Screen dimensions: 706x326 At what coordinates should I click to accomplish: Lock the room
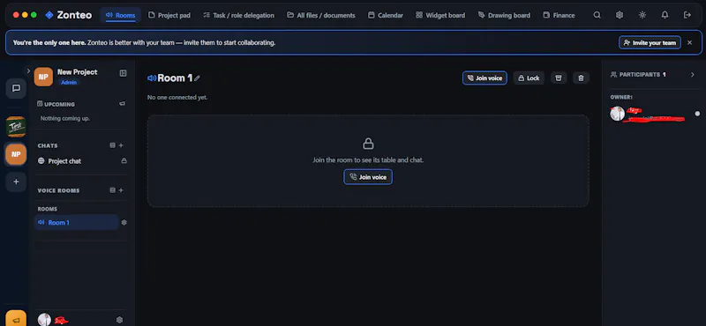tap(529, 78)
